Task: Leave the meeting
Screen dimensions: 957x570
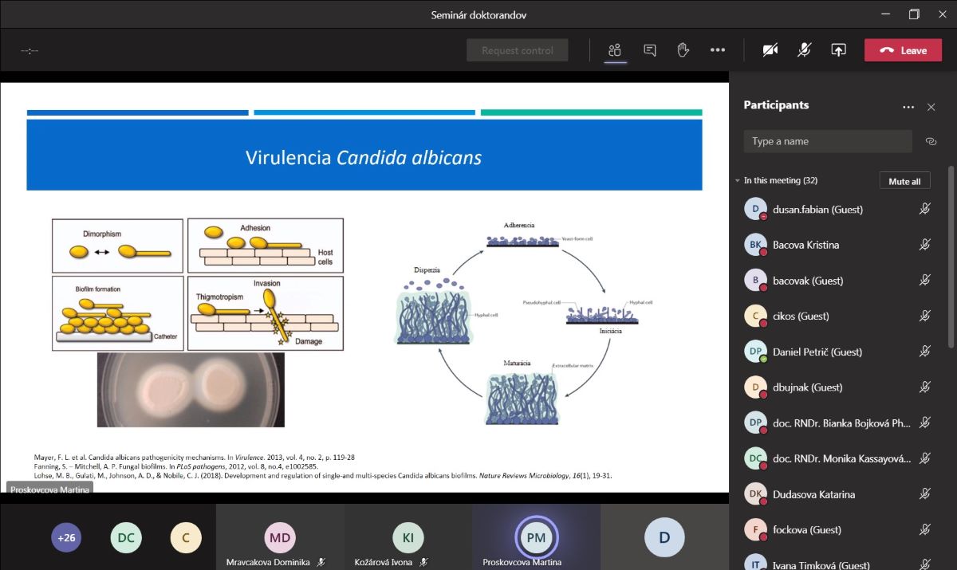Action: click(903, 50)
